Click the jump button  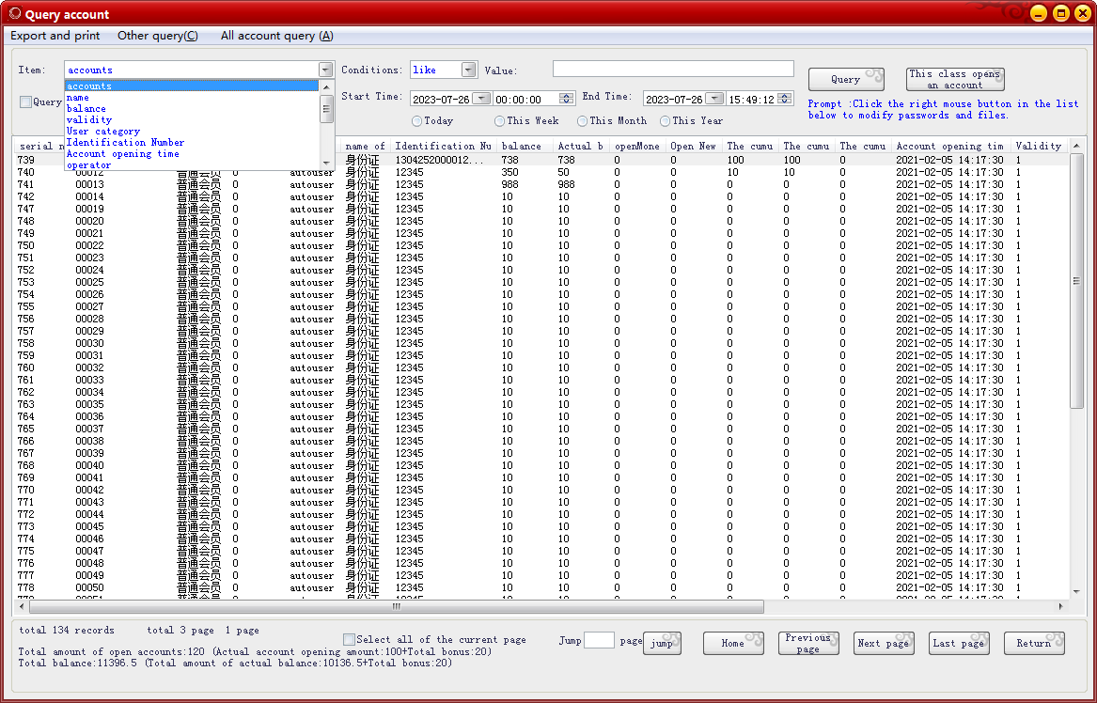click(662, 644)
